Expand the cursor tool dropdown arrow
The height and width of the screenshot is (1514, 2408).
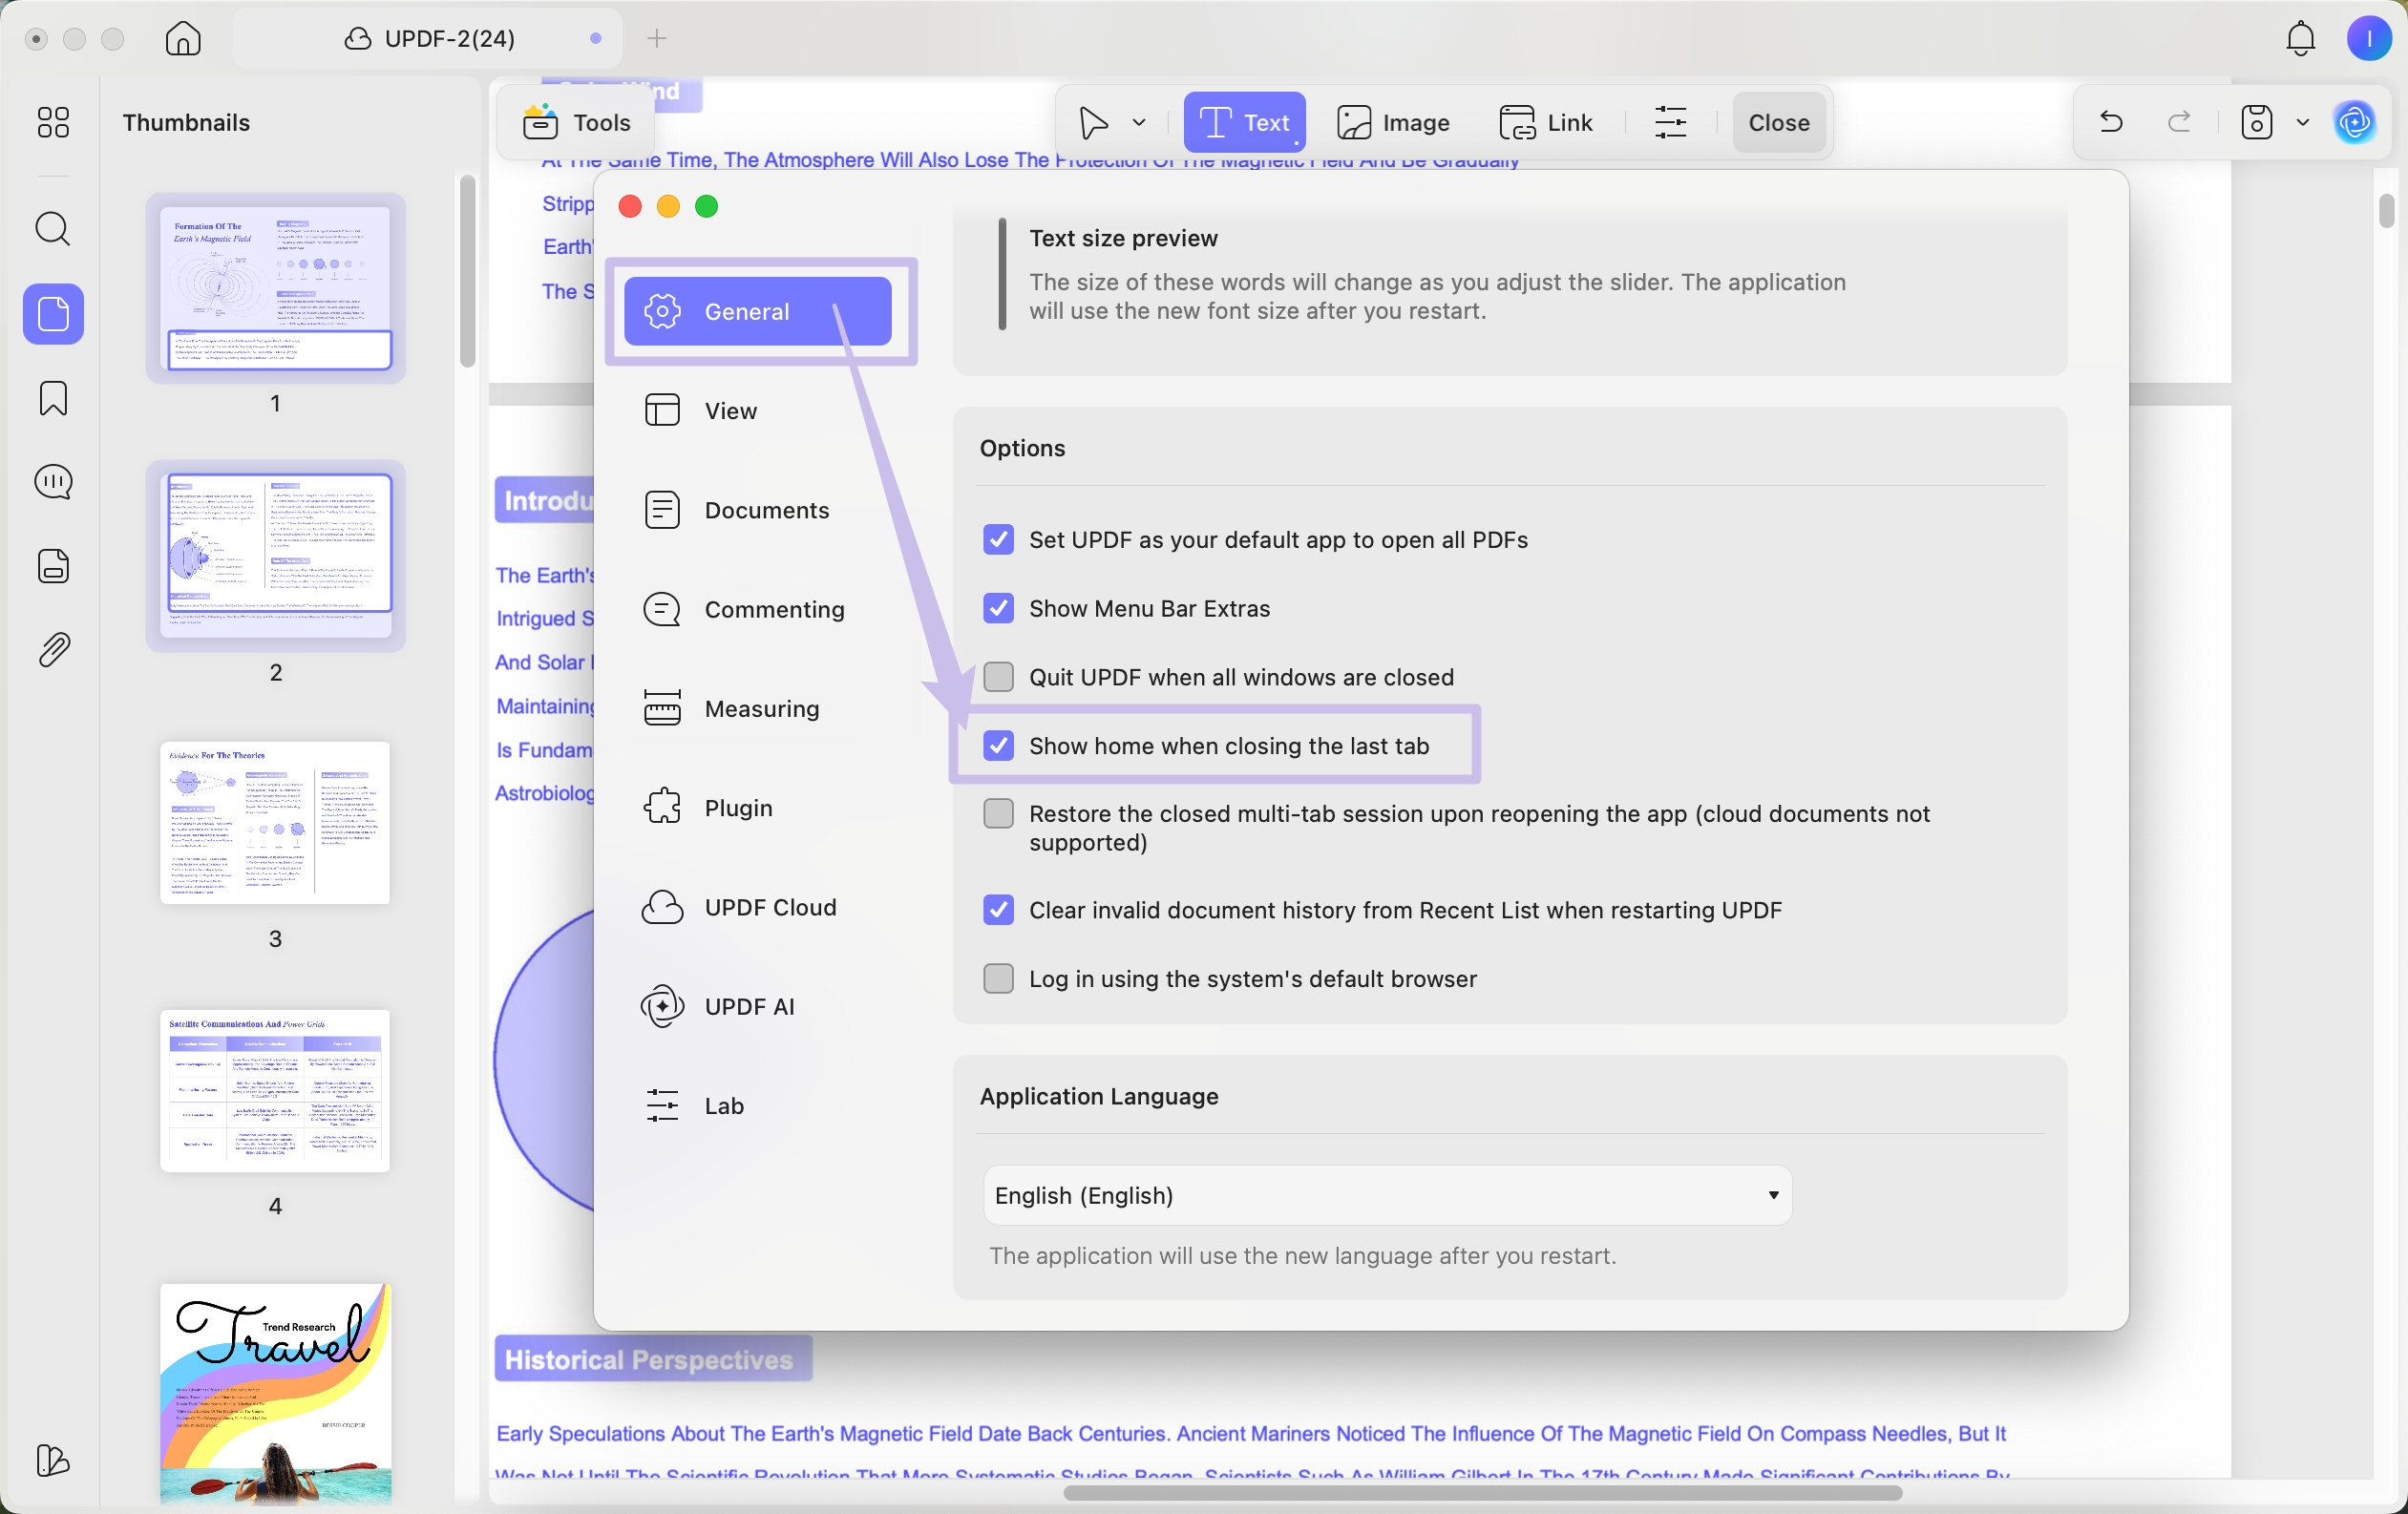click(1138, 122)
